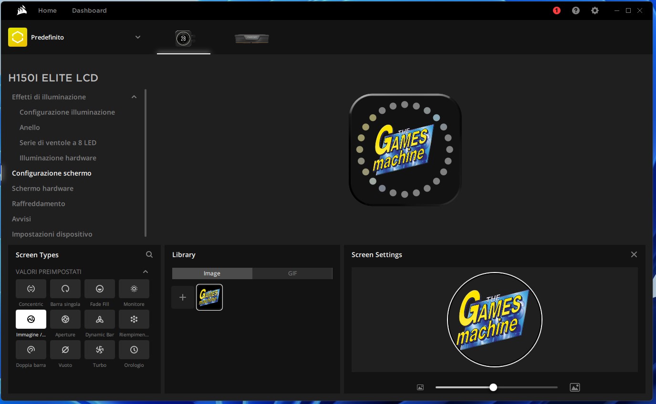Pick the Orologio clock screen type
Viewport: 656px width, 404px height.
coord(134,350)
